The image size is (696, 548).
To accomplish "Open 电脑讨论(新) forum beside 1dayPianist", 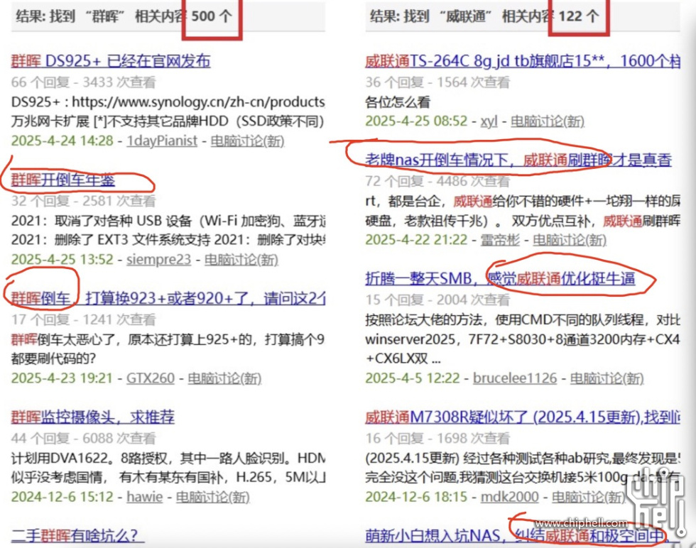I will (x=247, y=141).
